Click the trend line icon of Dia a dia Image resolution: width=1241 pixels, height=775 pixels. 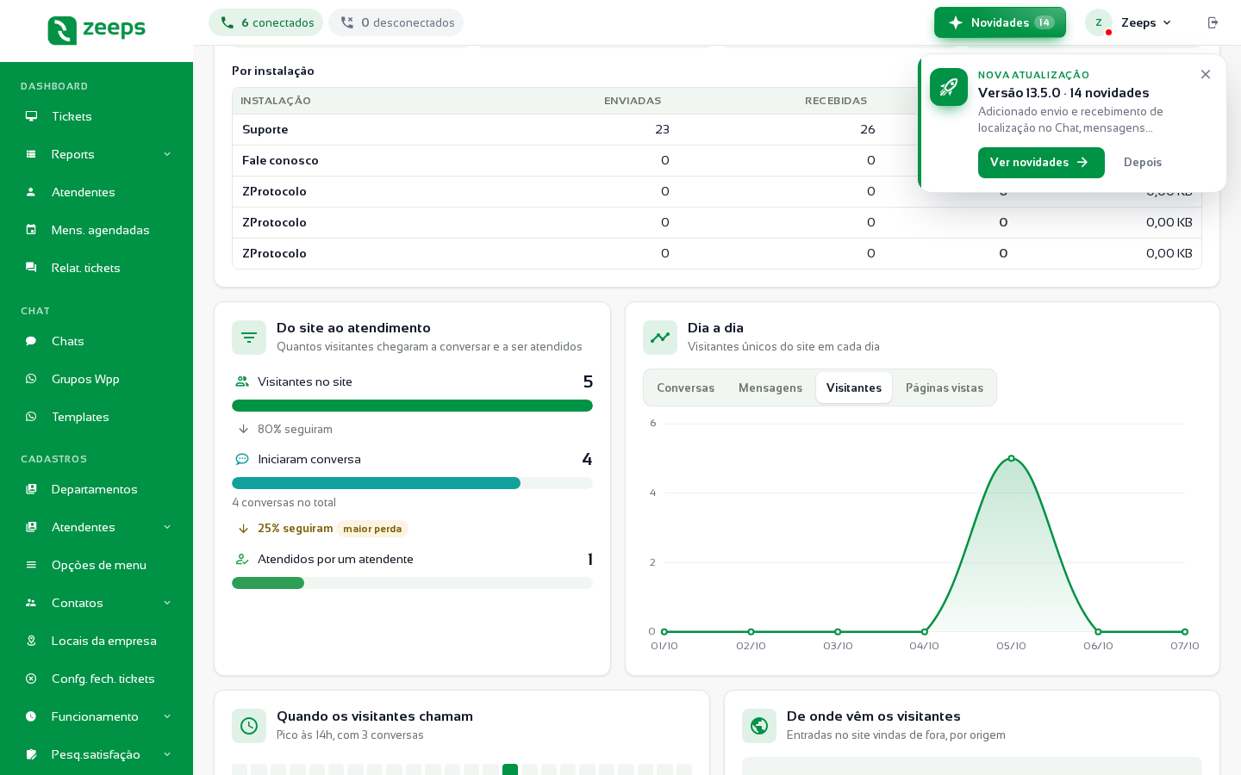[660, 338]
